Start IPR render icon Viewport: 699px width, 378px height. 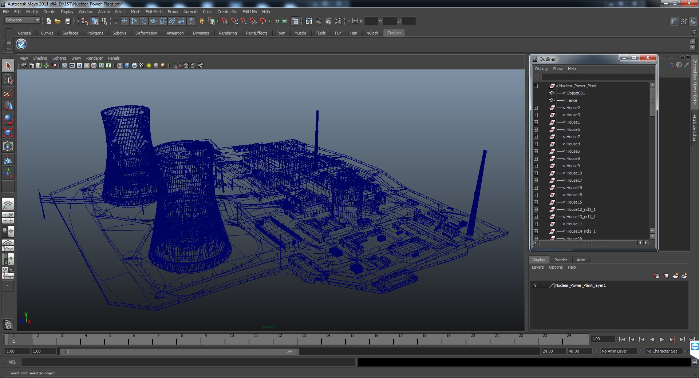(x=328, y=21)
